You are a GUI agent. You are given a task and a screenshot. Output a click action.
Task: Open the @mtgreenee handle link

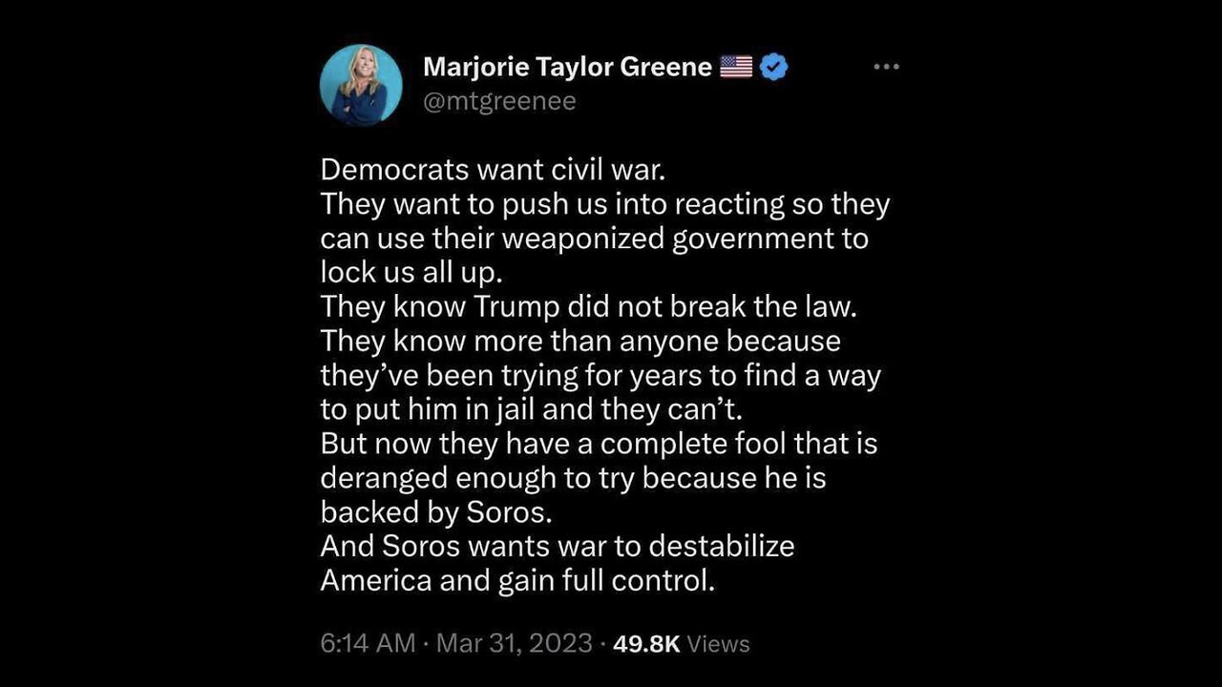tap(499, 101)
